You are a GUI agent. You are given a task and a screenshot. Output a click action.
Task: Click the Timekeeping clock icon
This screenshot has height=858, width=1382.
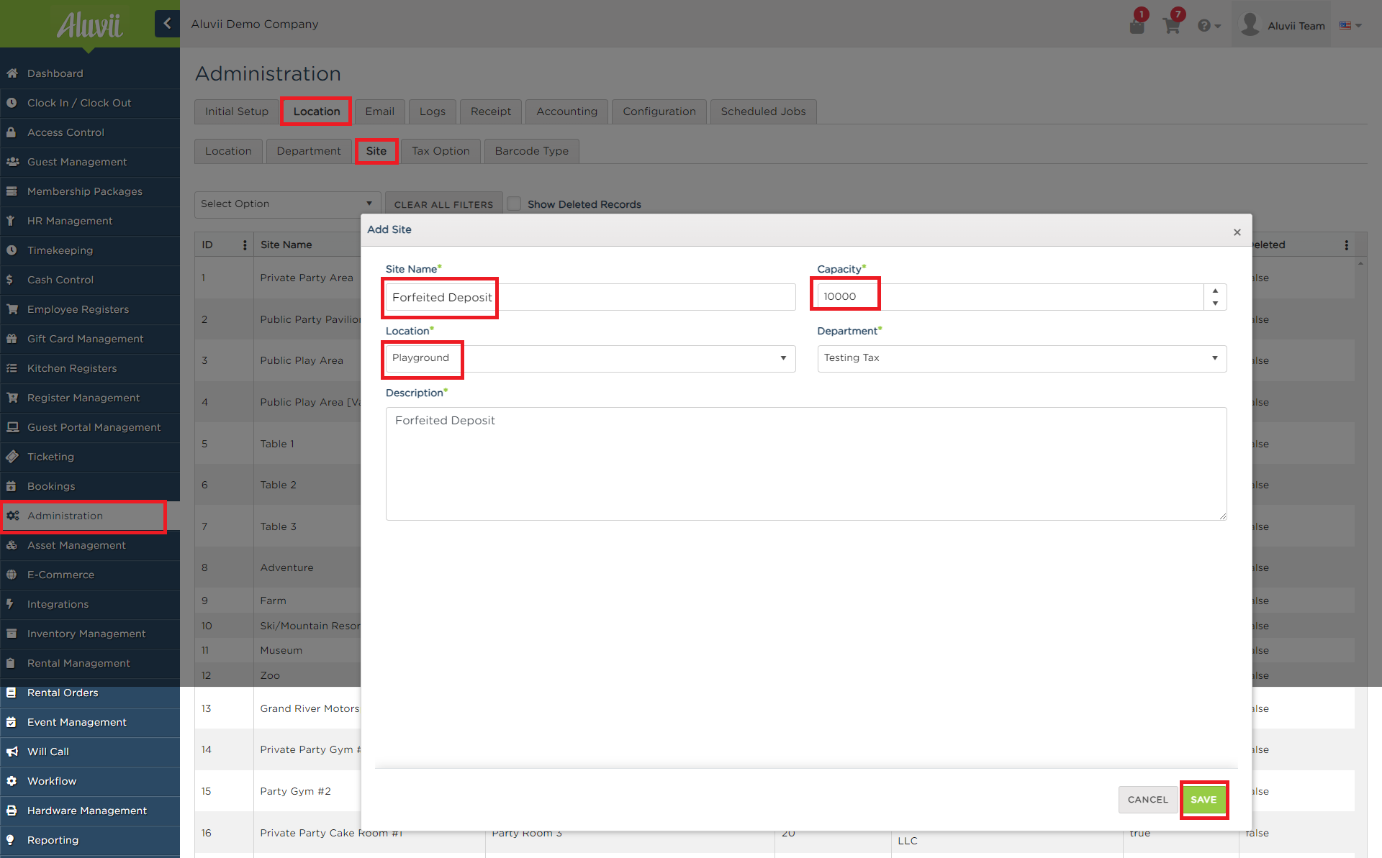pyautogui.click(x=12, y=250)
